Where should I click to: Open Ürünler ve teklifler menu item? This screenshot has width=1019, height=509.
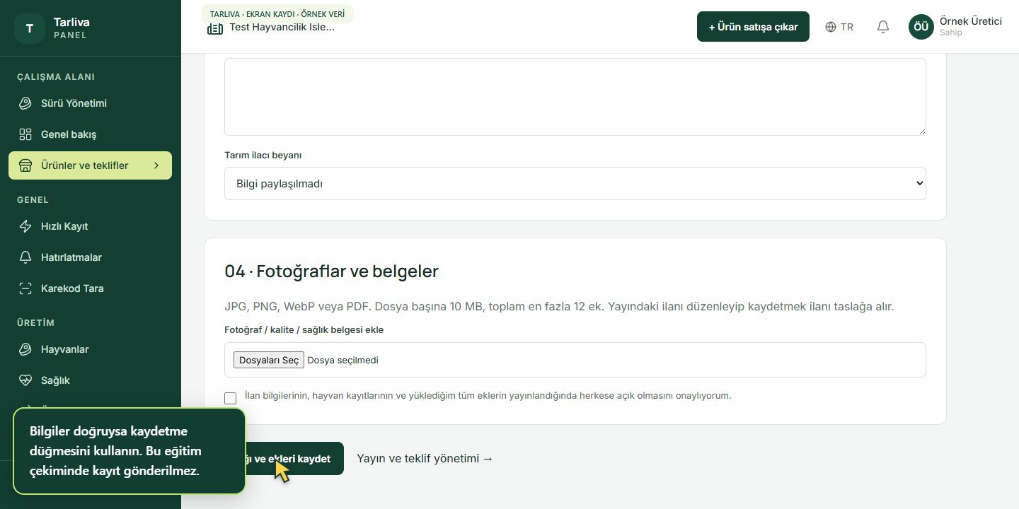click(x=90, y=165)
